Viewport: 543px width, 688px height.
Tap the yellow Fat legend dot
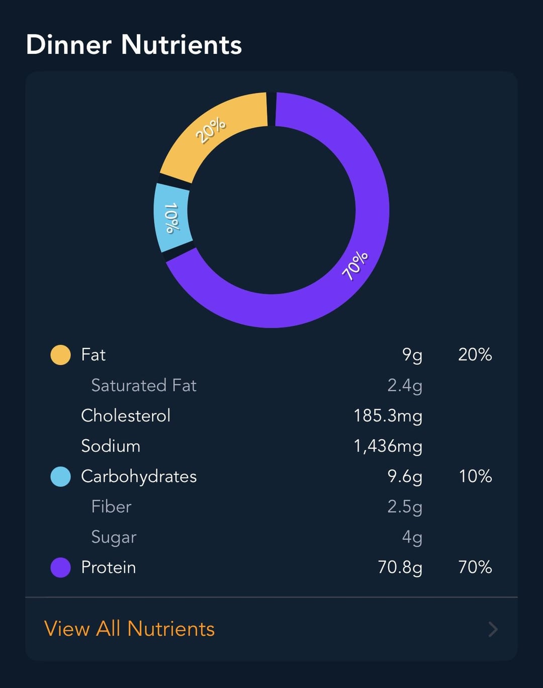click(x=61, y=355)
